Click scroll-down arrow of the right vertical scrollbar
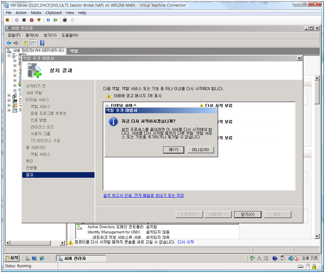This screenshot has height=273, width=325. click(317, 236)
